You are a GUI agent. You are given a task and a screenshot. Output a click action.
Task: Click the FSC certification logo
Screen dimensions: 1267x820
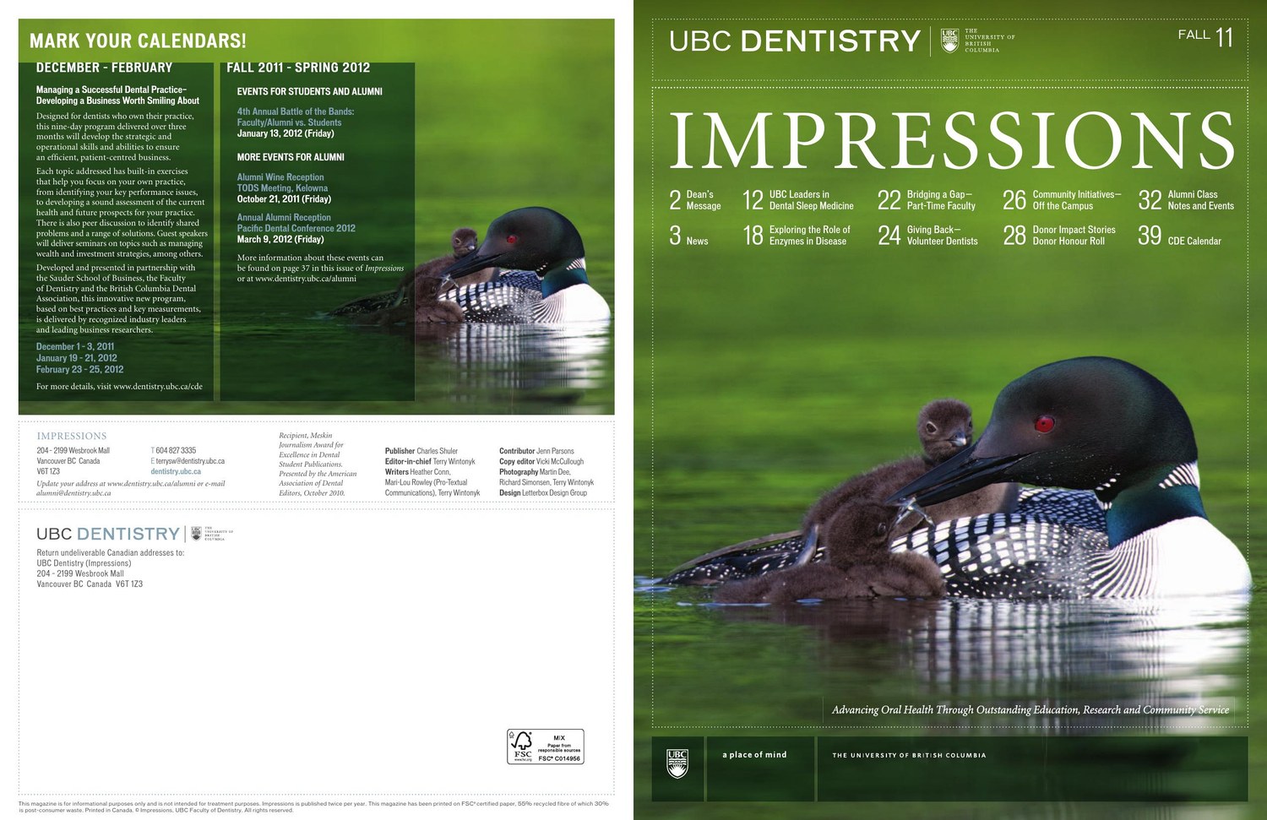[x=546, y=747]
